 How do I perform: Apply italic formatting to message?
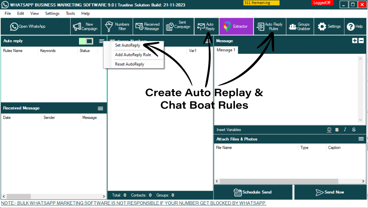[x=345, y=130]
